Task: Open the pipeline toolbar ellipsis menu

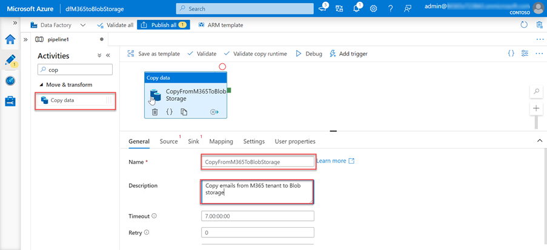Action: point(539,53)
